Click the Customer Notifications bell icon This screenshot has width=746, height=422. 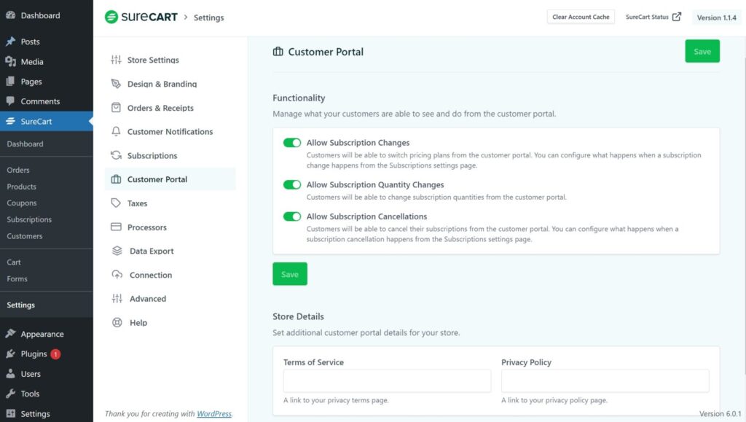116,131
